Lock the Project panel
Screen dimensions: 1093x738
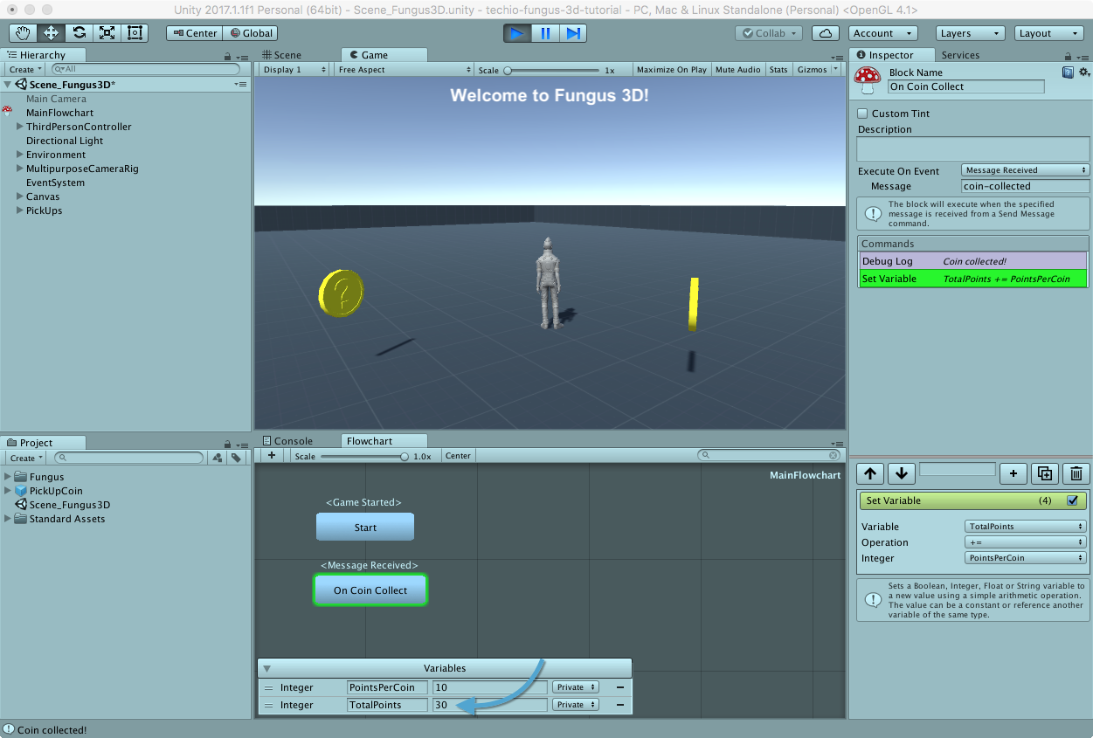pos(228,444)
